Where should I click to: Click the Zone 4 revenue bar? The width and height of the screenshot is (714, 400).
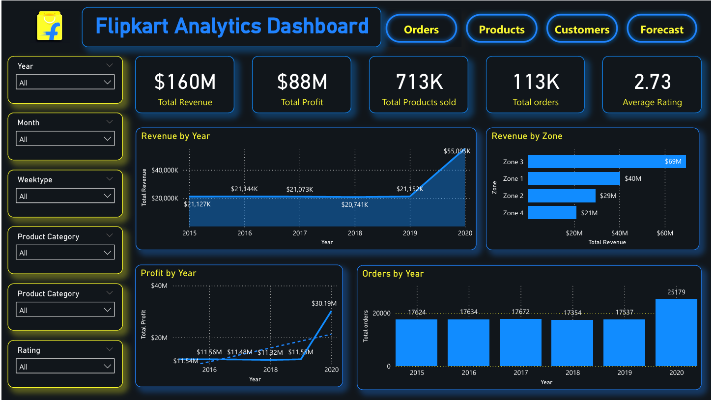552,212
